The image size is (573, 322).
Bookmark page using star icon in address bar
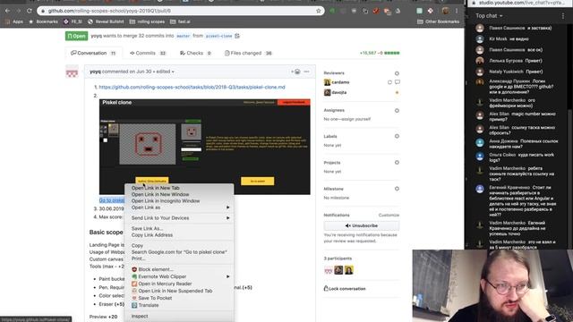point(319,11)
